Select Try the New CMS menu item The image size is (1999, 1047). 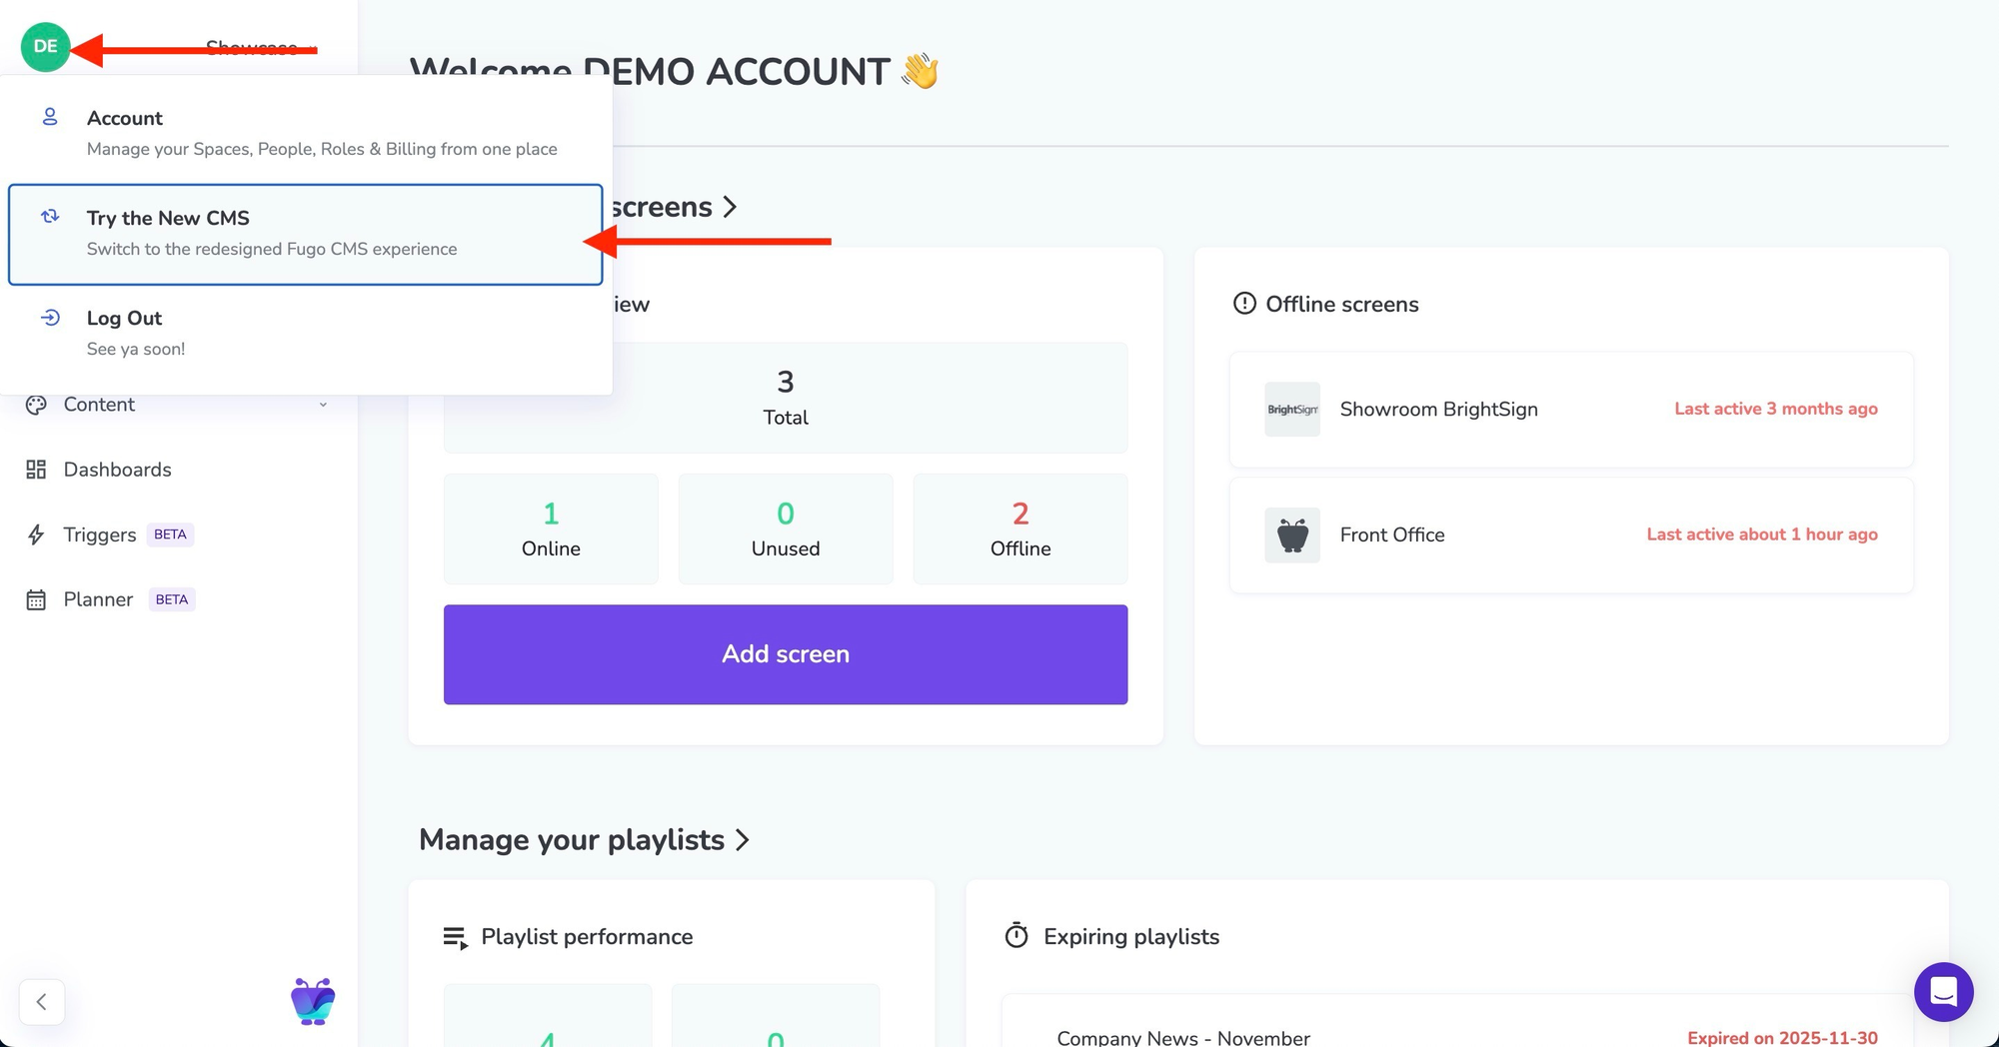coord(305,234)
